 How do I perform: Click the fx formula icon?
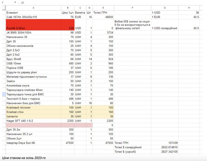(x=23, y=3)
